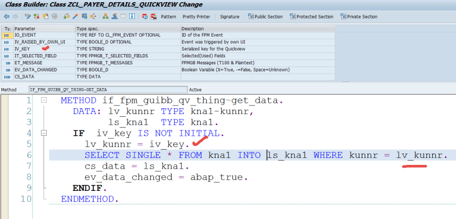Click the Parameter column header
This screenshot has width=456, height=219.
point(44,29)
